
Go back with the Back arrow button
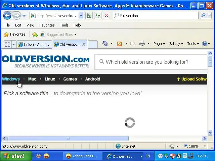(x=7, y=15)
